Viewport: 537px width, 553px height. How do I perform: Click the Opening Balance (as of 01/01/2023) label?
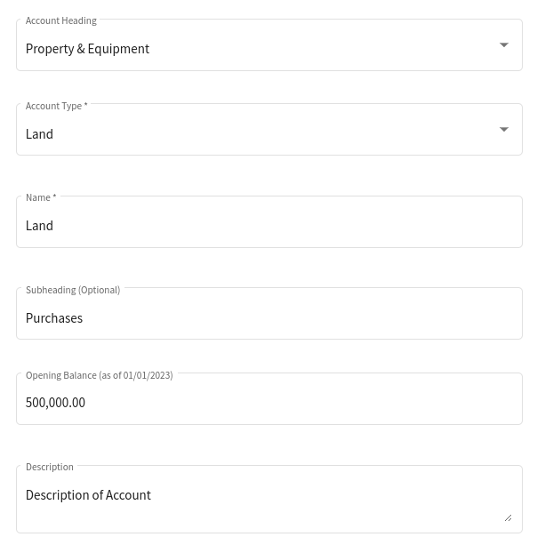(x=100, y=375)
